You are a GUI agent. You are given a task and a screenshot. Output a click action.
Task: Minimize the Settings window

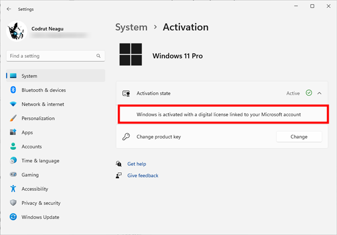[x=296, y=6]
